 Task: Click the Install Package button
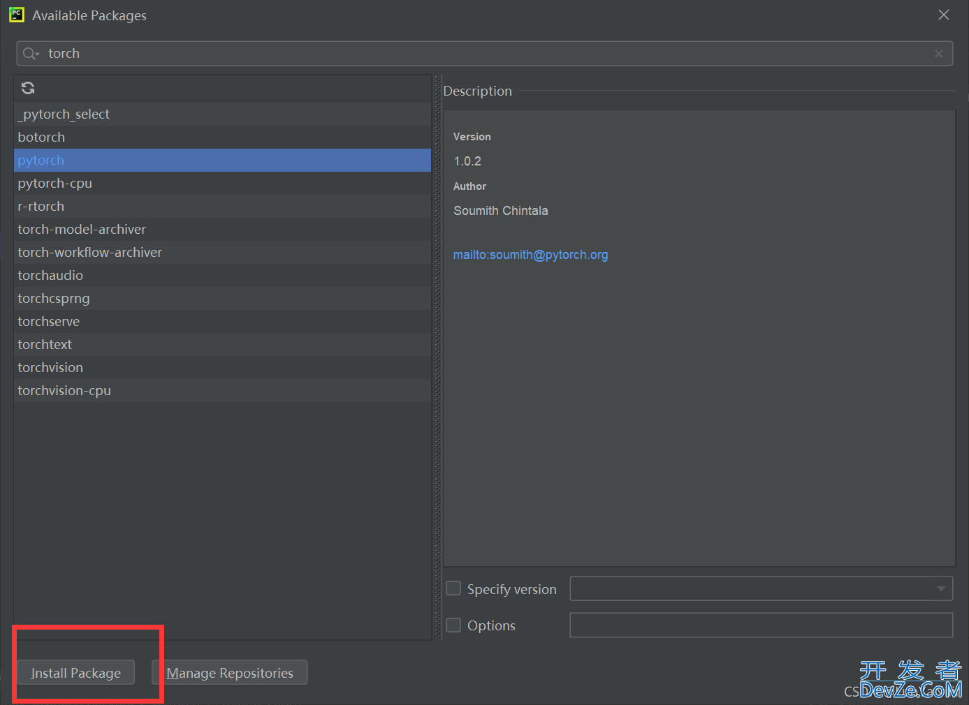75,673
